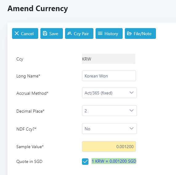The width and height of the screenshot is (176, 175).
Task: Click the people icon on Ccy Pair
Action: pyautogui.click(x=69, y=33)
